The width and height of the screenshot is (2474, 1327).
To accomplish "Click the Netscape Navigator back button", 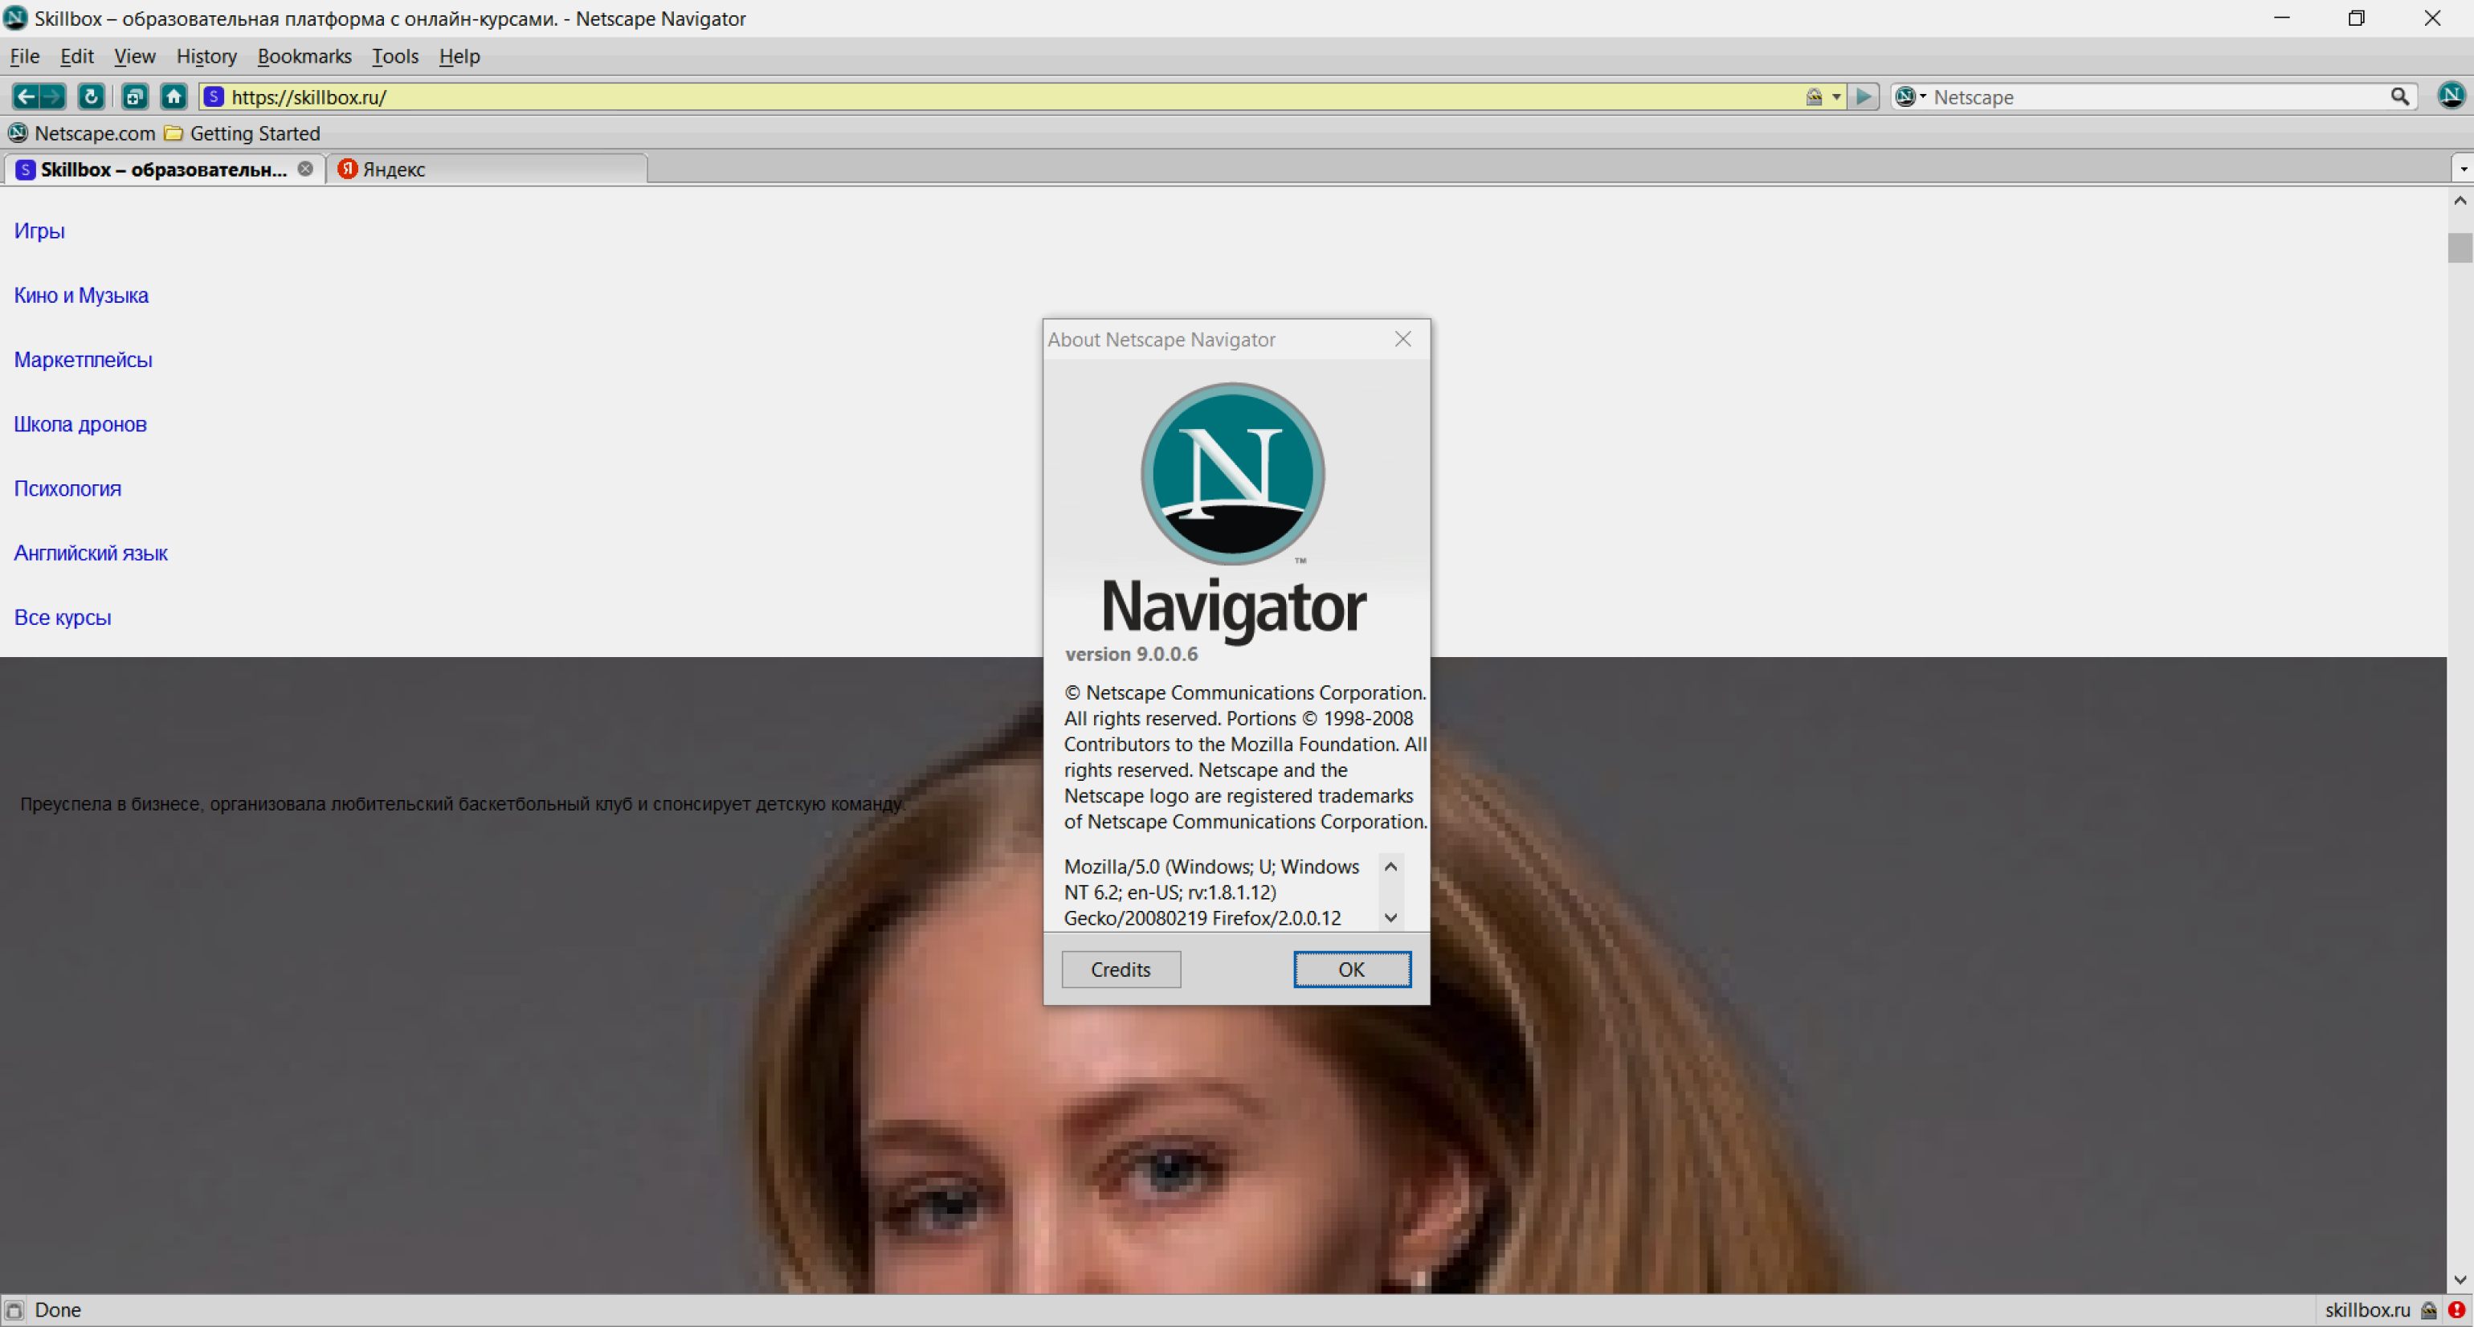I will [x=25, y=96].
